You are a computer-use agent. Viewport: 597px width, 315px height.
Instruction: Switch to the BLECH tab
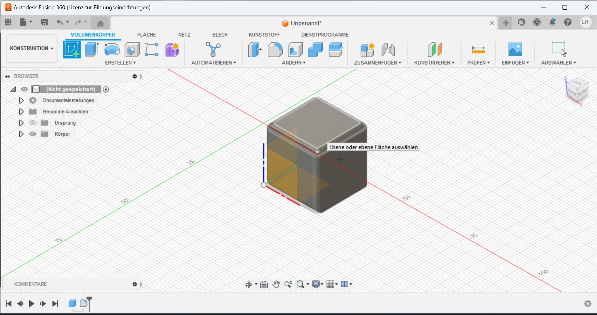pos(220,35)
